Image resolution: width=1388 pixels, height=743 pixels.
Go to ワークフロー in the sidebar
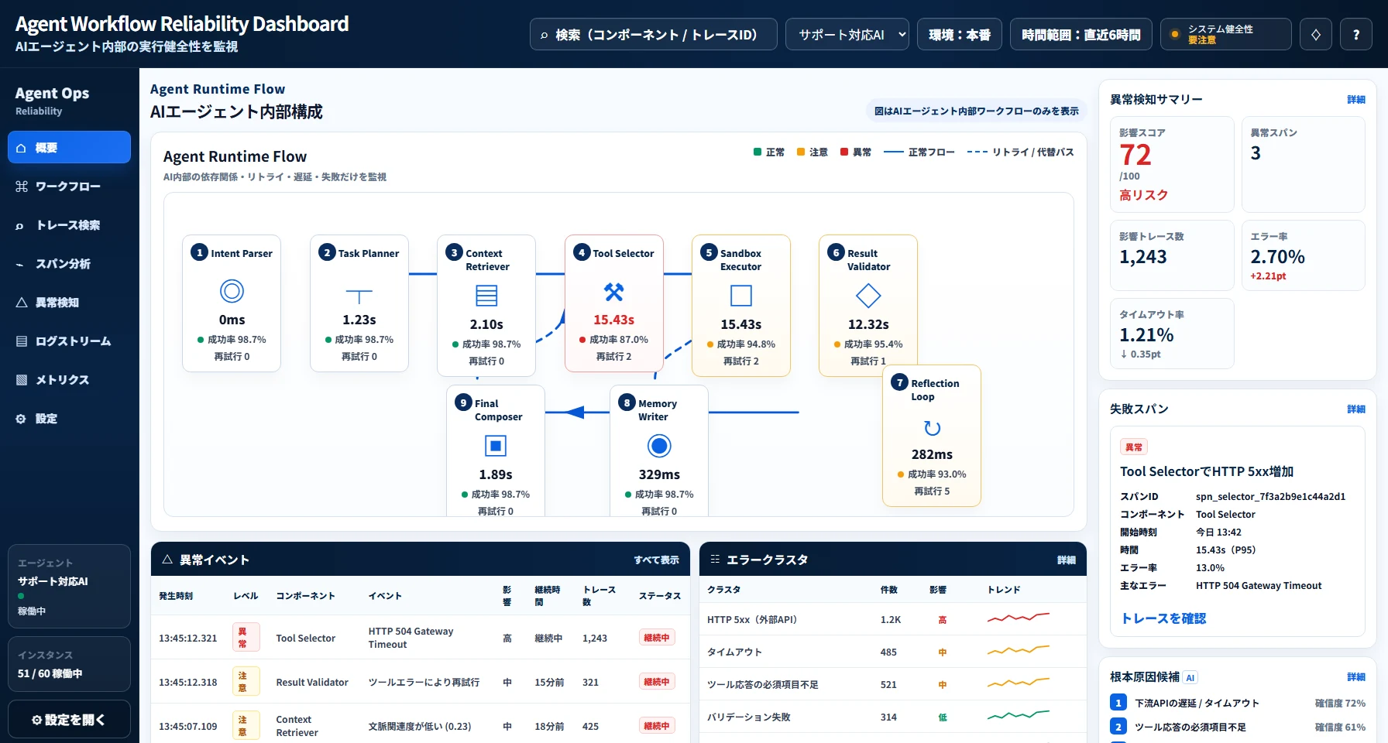(x=69, y=186)
